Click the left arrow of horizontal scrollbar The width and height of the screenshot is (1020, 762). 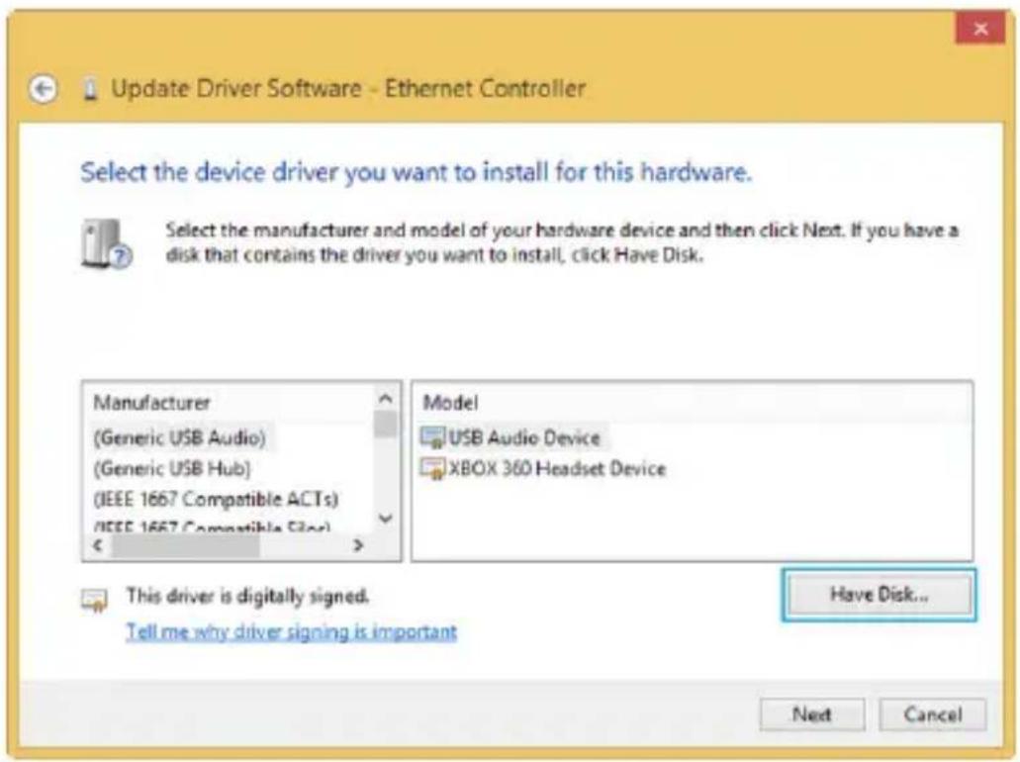pyautogui.click(x=97, y=545)
